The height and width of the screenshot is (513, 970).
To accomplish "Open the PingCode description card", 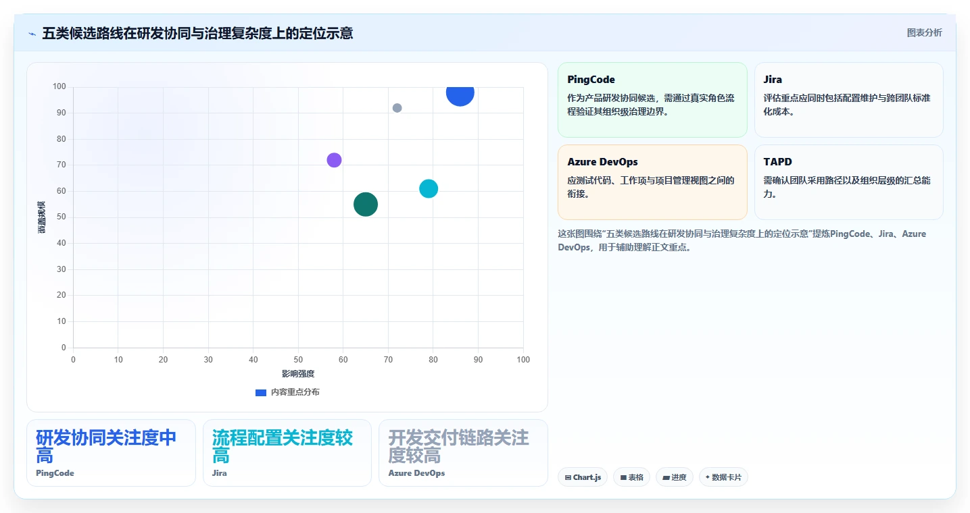I will click(x=652, y=100).
